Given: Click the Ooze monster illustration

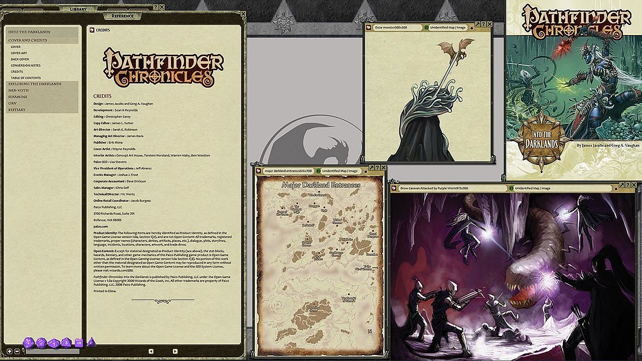Looking at the screenshot, I should [428, 97].
